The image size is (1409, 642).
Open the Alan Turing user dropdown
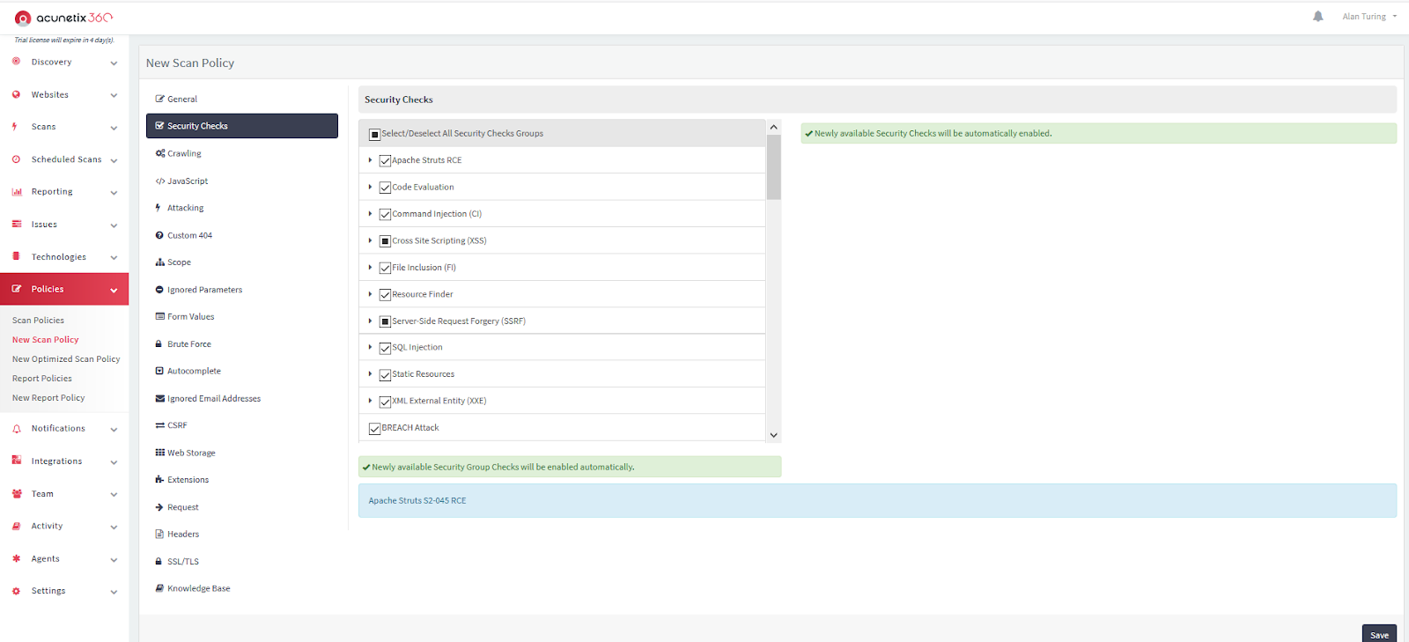pyautogui.click(x=1368, y=17)
